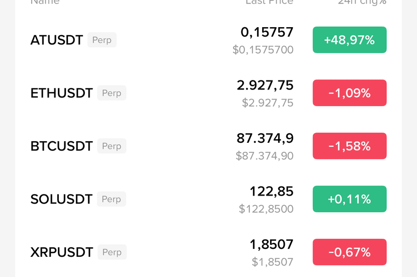
Task: Tap the Perp label beside BTCUSDT
Action: pos(112,146)
